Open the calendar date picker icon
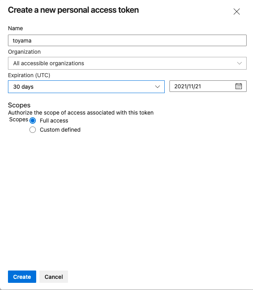The width and height of the screenshot is (253, 290). 239,86
